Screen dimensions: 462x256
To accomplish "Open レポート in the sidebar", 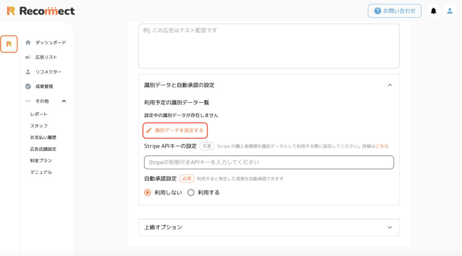I will tap(39, 114).
